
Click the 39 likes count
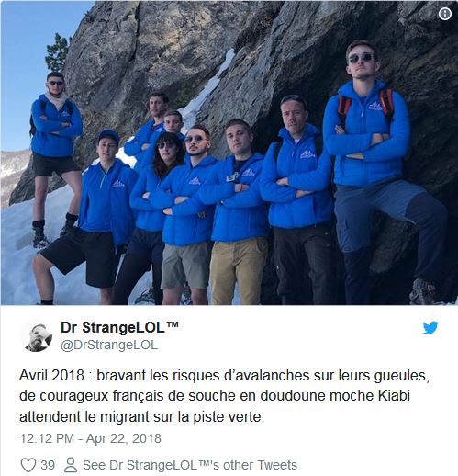(x=48, y=465)
